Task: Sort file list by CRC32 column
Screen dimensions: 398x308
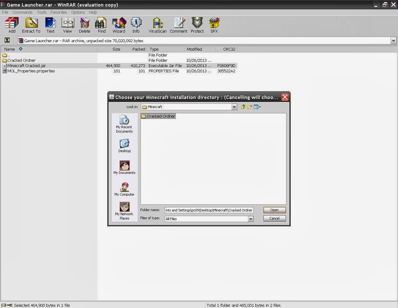Action: point(226,49)
